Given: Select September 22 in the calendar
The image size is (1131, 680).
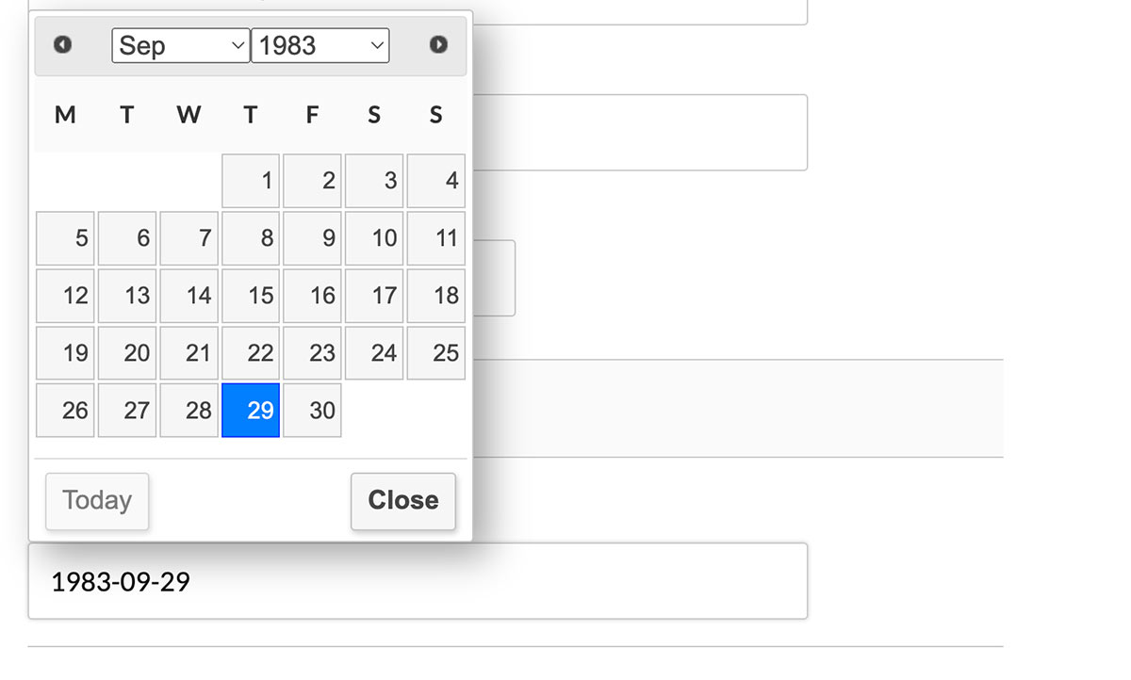Looking at the screenshot, I should click(x=250, y=353).
